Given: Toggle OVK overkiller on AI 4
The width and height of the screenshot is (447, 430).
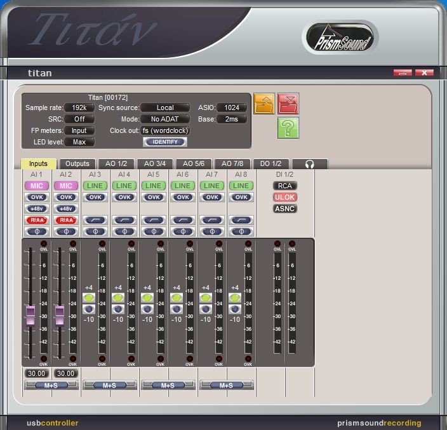Looking at the screenshot, I should (124, 197).
